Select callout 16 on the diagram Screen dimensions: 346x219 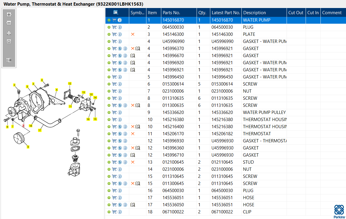(88, 119)
